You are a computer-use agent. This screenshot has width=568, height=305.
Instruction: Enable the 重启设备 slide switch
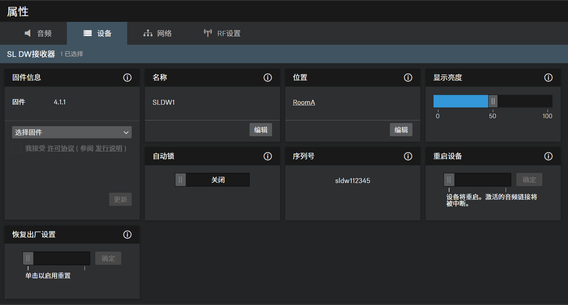(x=477, y=180)
